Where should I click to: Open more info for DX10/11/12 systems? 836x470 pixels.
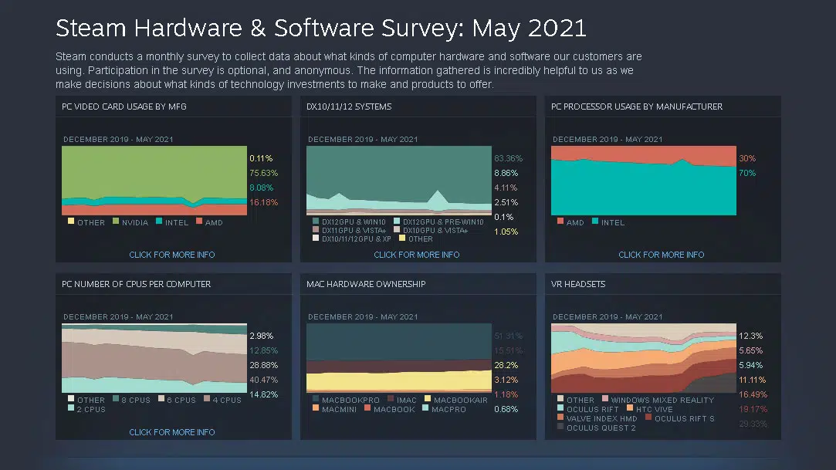tap(416, 255)
